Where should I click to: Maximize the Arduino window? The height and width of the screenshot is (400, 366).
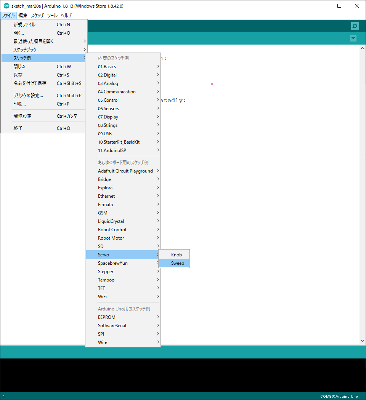tap(339, 6)
